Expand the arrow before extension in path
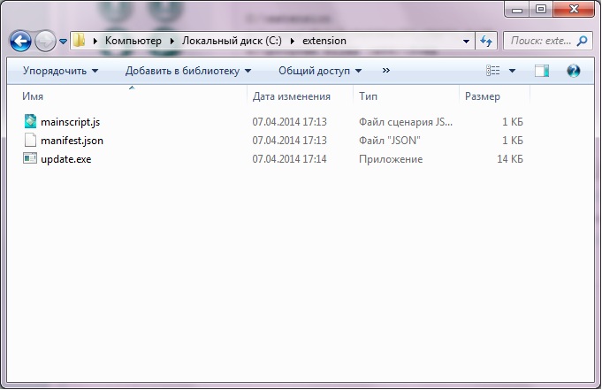 (x=293, y=41)
